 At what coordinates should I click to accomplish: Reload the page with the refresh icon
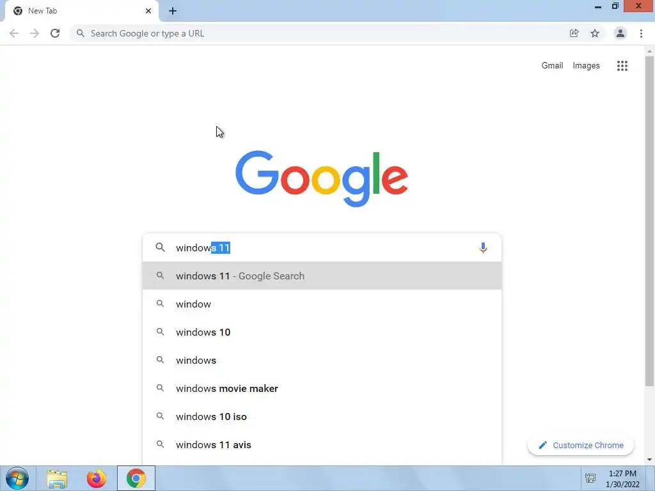pyautogui.click(x=55, y=33)
